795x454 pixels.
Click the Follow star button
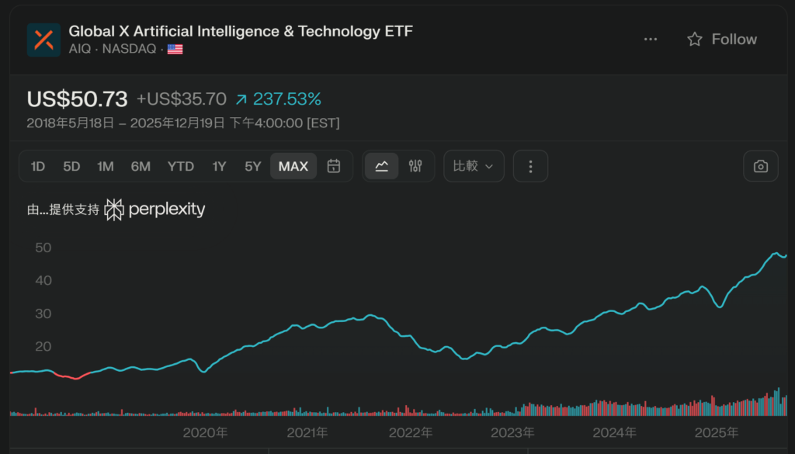722,40
